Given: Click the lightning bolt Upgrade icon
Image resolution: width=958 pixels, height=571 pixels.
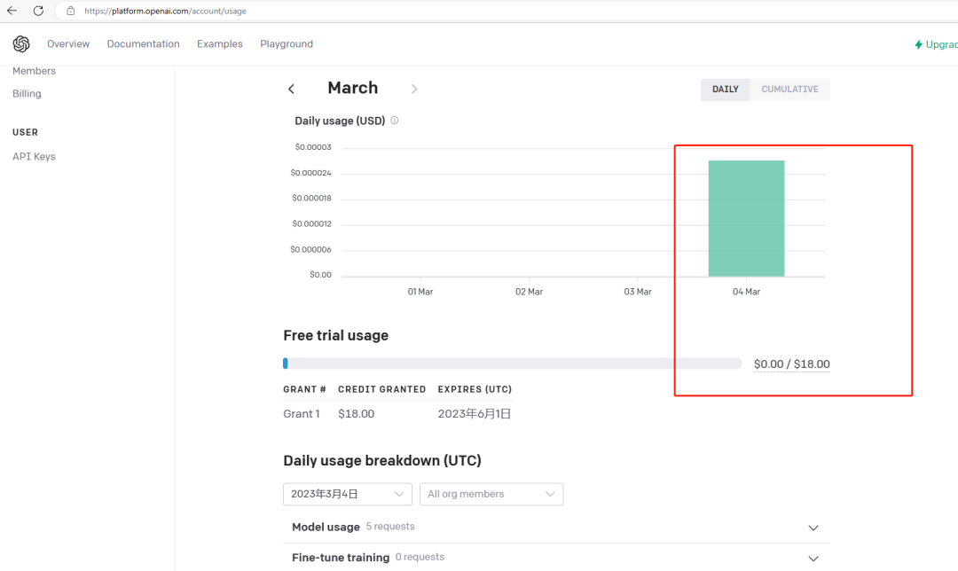Looking at the screenshot, I should point(918,44).
